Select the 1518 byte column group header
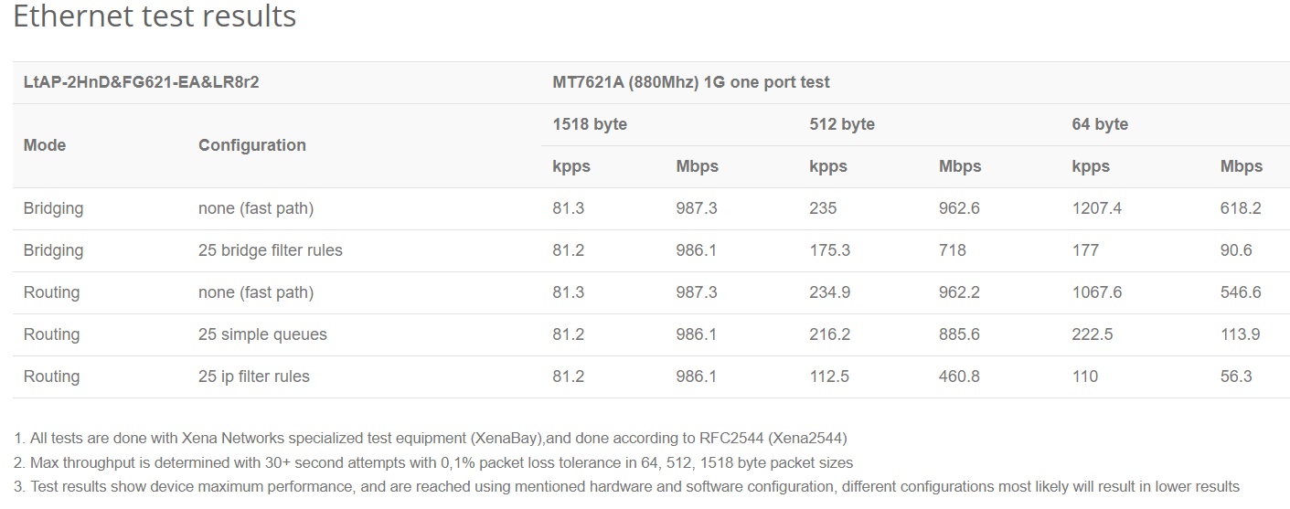1290x509 pixels. tap(590, 124)
